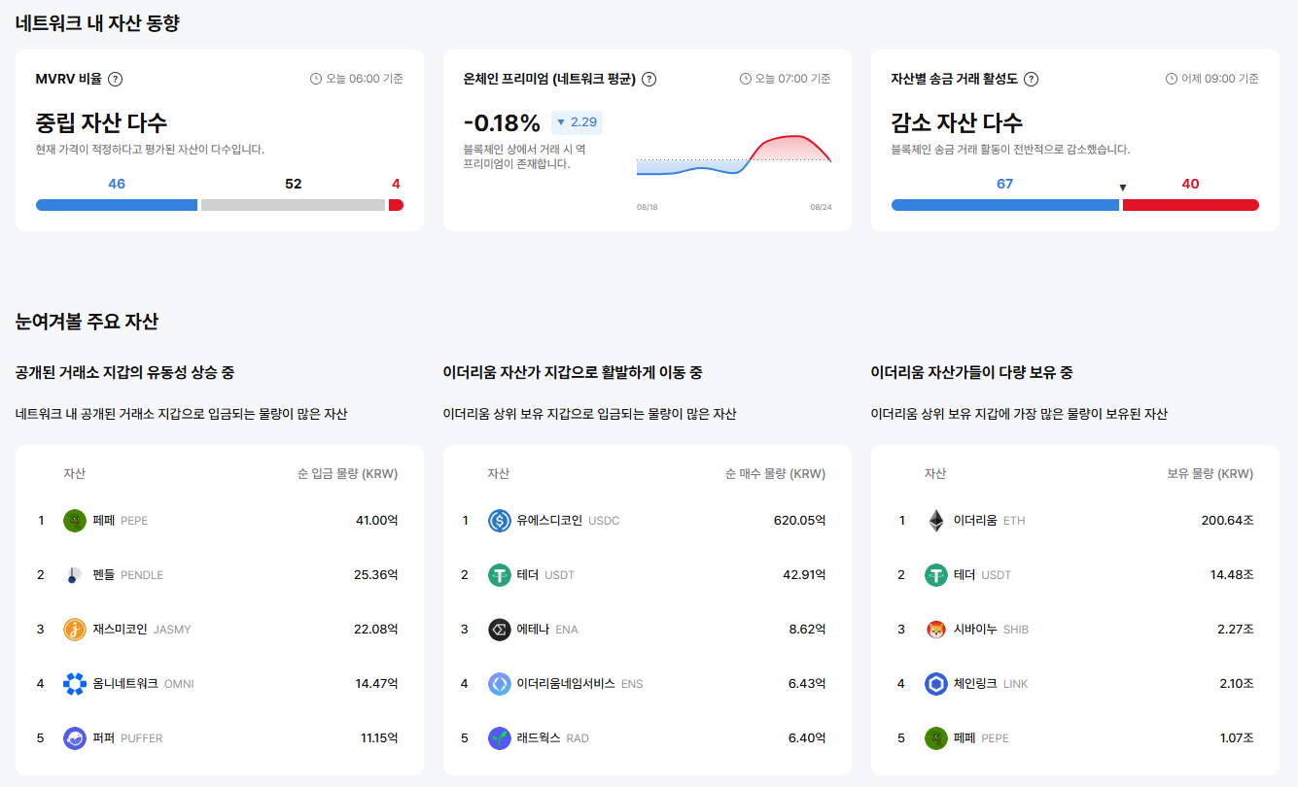Click the 1.07조 value in PEPE holdings row

click(x=1237, y=738)
